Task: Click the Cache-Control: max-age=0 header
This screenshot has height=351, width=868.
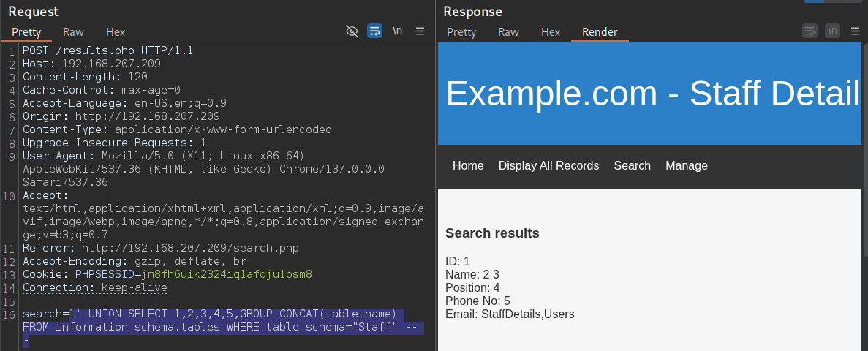Action: (102, 90)
